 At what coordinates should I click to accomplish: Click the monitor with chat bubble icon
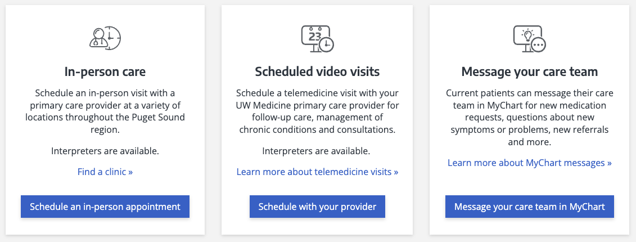point(529,38)
